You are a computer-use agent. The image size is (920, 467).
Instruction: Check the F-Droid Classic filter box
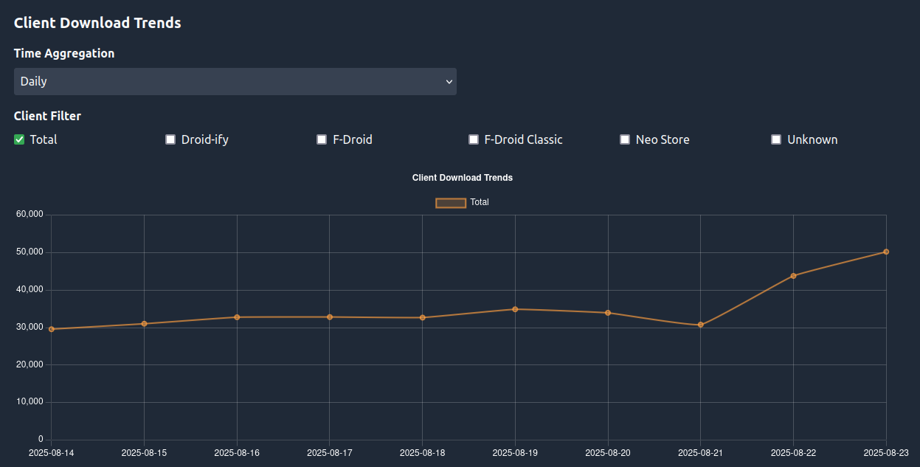(474, 139)
